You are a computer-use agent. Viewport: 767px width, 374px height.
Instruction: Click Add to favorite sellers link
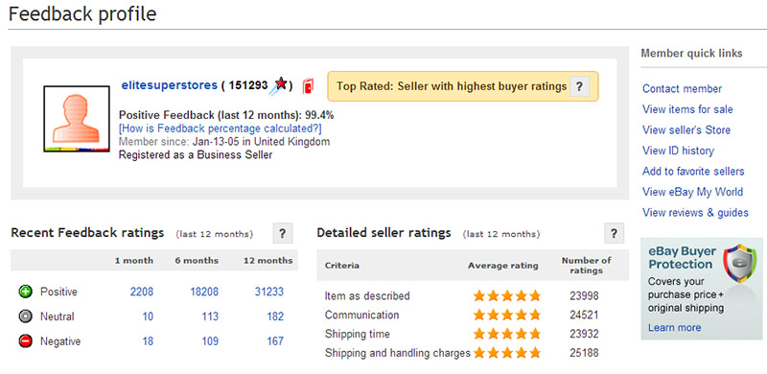693,172
